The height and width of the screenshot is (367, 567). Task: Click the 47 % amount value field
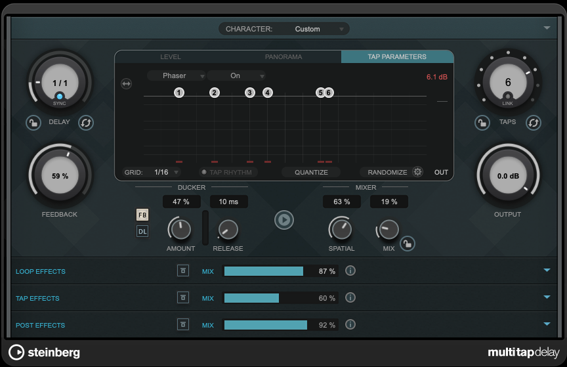pyautogui.click(x=181, y=202)
